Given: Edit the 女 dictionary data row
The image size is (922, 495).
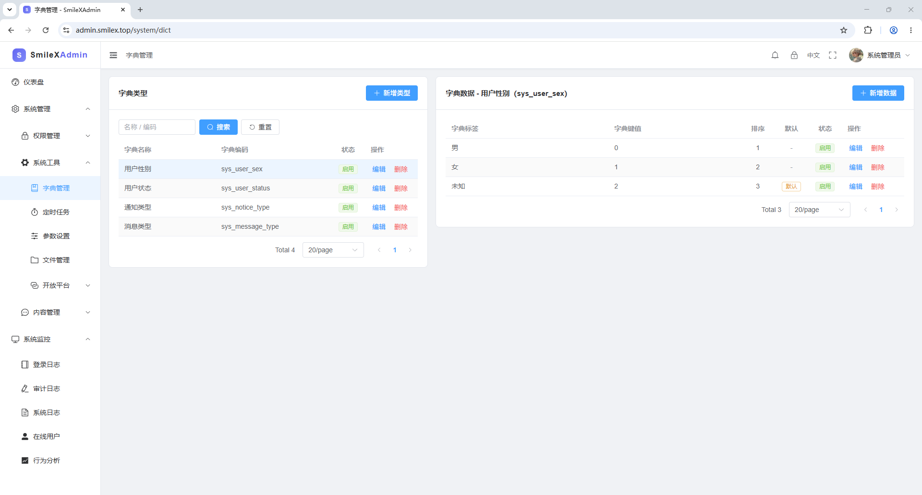Looking at the screenshot, I should 856,167.
